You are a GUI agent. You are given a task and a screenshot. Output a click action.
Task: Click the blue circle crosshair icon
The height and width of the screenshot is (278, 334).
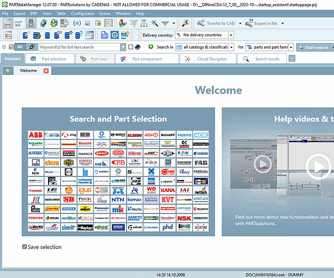[114, 35]
